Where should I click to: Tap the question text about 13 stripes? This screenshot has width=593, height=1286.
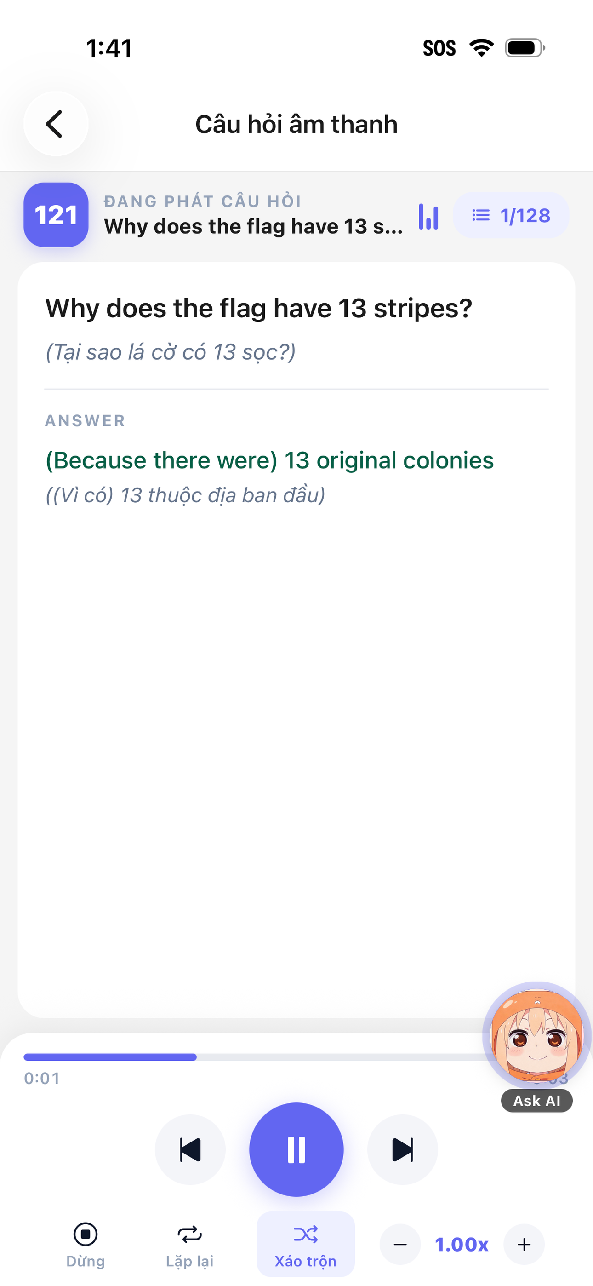(x=258, y=308)
